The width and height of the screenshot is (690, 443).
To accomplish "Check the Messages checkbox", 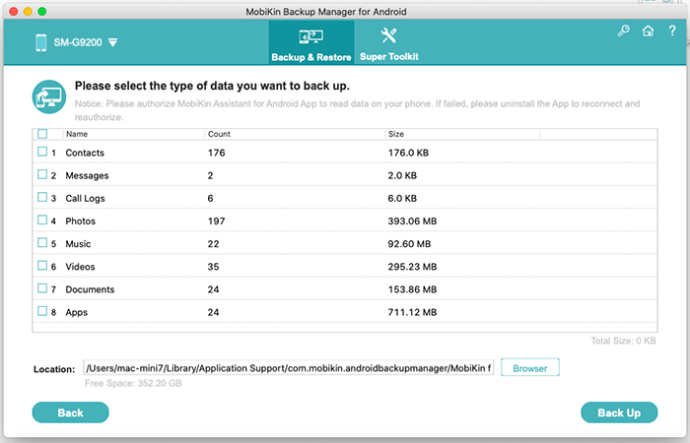I will [x=42, y=174].
